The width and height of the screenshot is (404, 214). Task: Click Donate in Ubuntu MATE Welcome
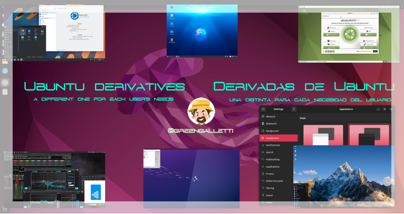(369, 35)
